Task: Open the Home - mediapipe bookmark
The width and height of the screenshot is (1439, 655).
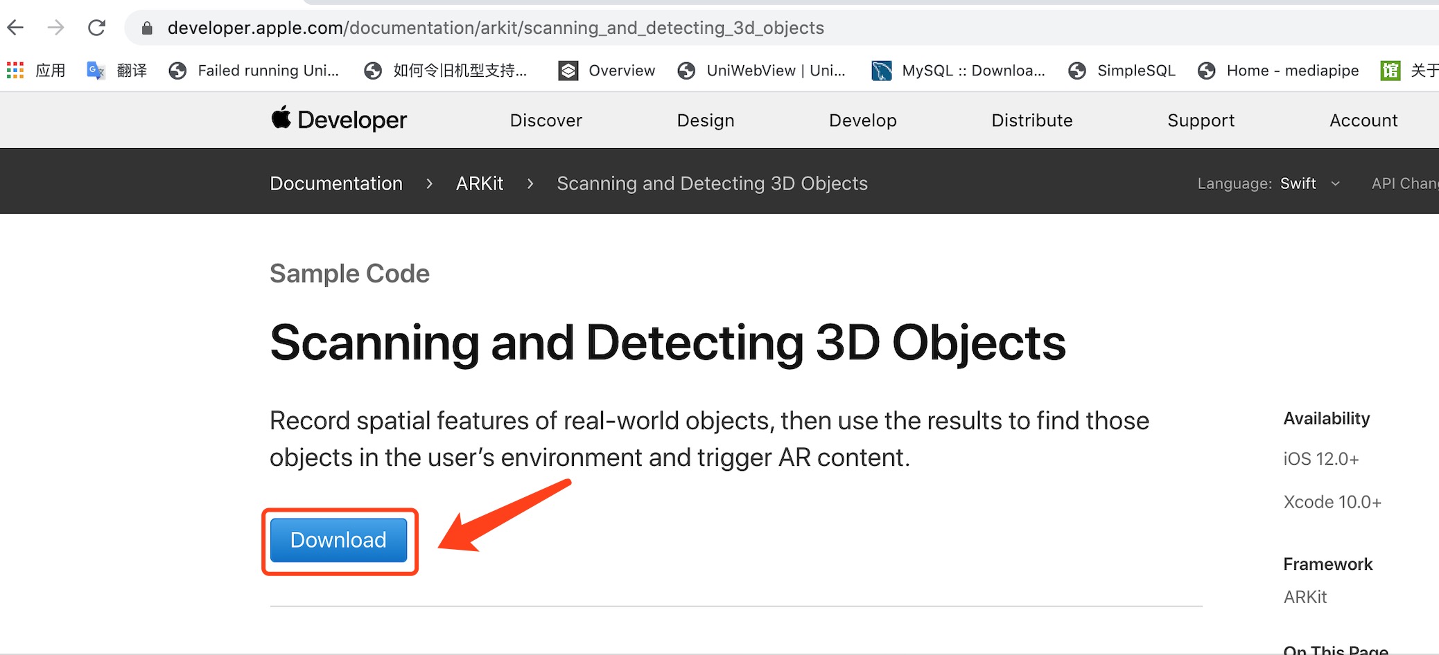Action: pyautogui.click(x=1278, y=70)
